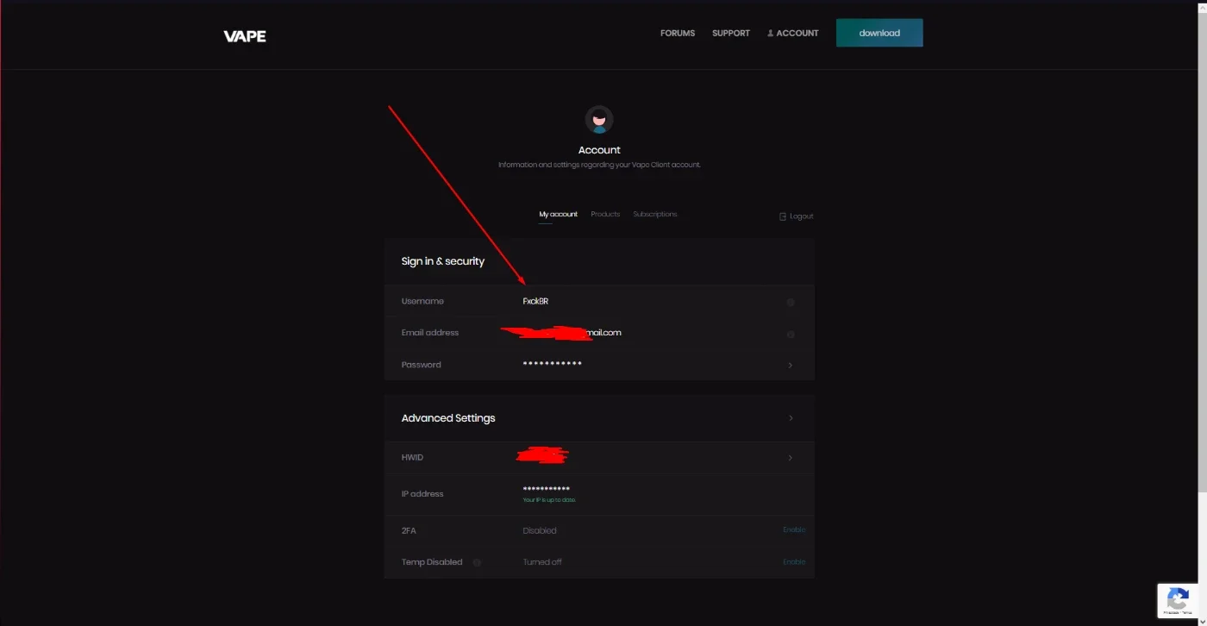
Task: Click the info icon in Username row
Action: pyautogui.click(x=791, y=302)
